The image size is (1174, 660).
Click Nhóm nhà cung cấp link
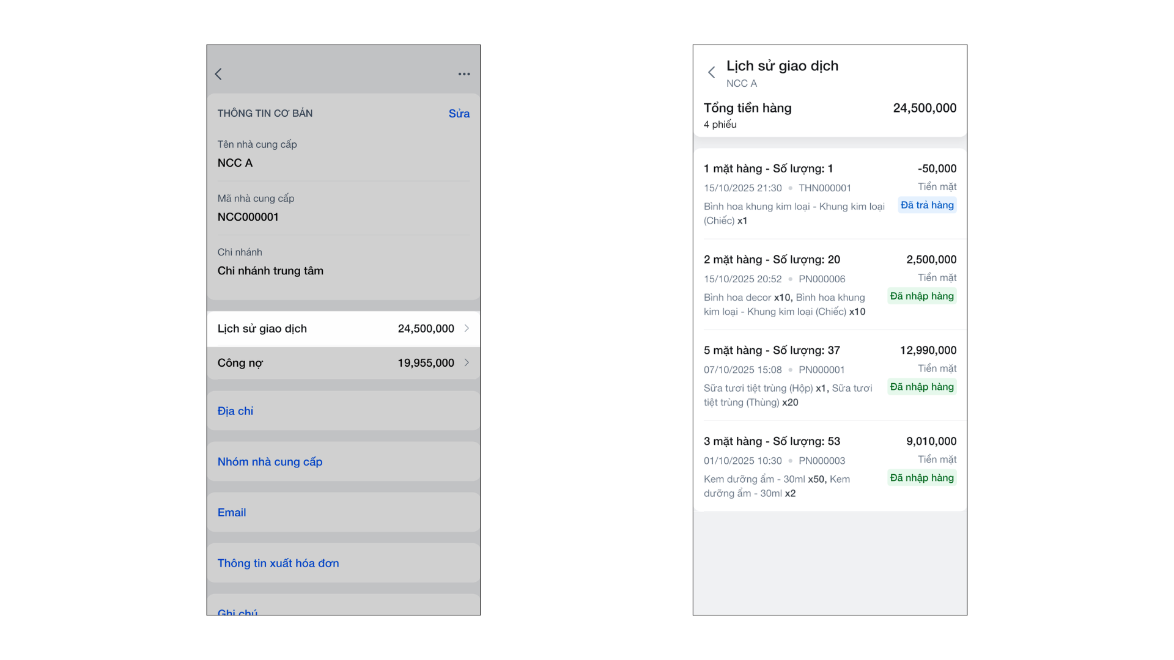[x=270, y=462]
